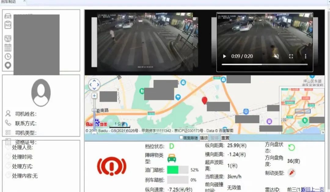Click the phone icon beside 联系方式
The image size is (330, 192).
tap(8, 123)
